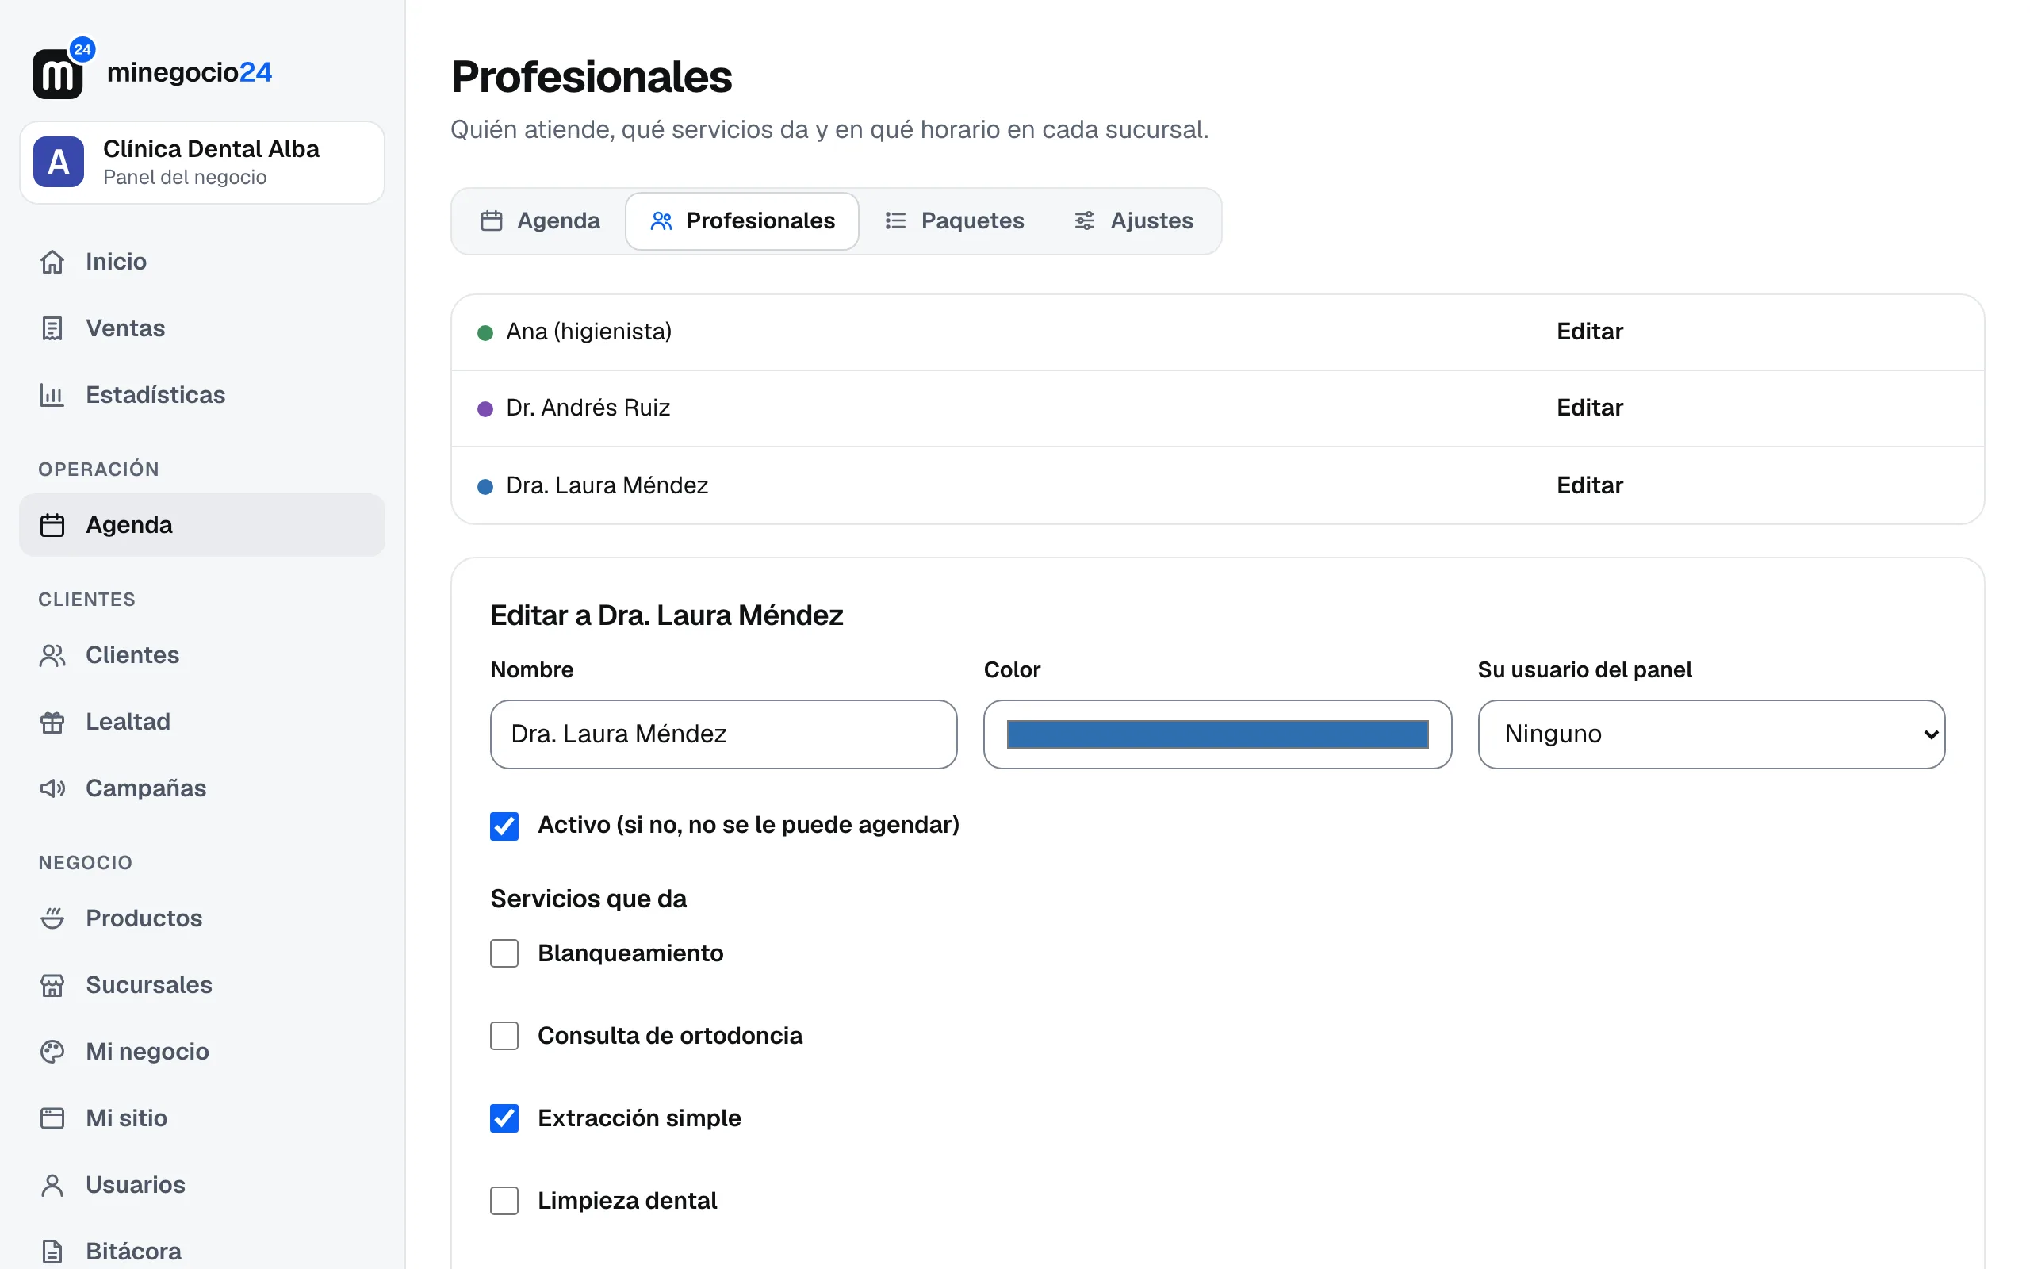
Task: Open the Bitácora log
Action: (x=202, y=1251)
